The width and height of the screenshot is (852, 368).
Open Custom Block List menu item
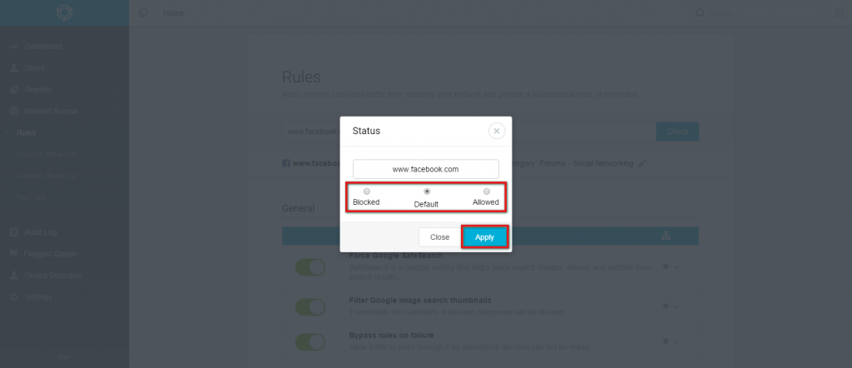click(47, 177)
